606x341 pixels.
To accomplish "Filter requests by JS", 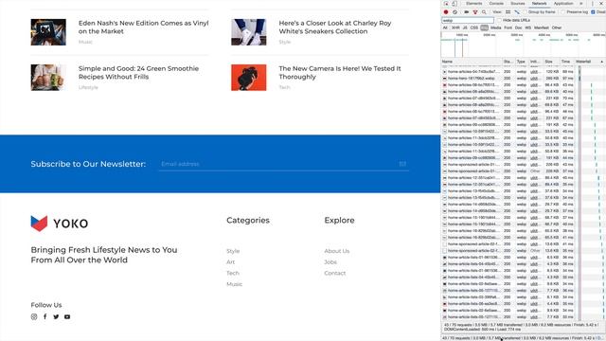I will coord(465,27).
